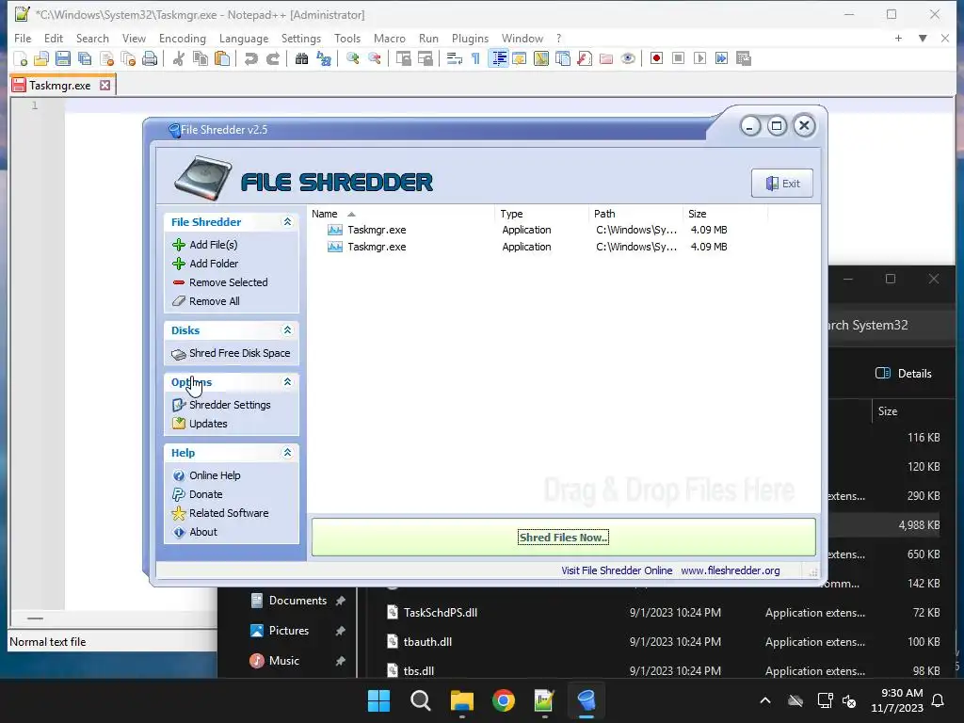964x723 pixels.
Task: Sort list by the Type column header
Action: (x=541, y=214)
